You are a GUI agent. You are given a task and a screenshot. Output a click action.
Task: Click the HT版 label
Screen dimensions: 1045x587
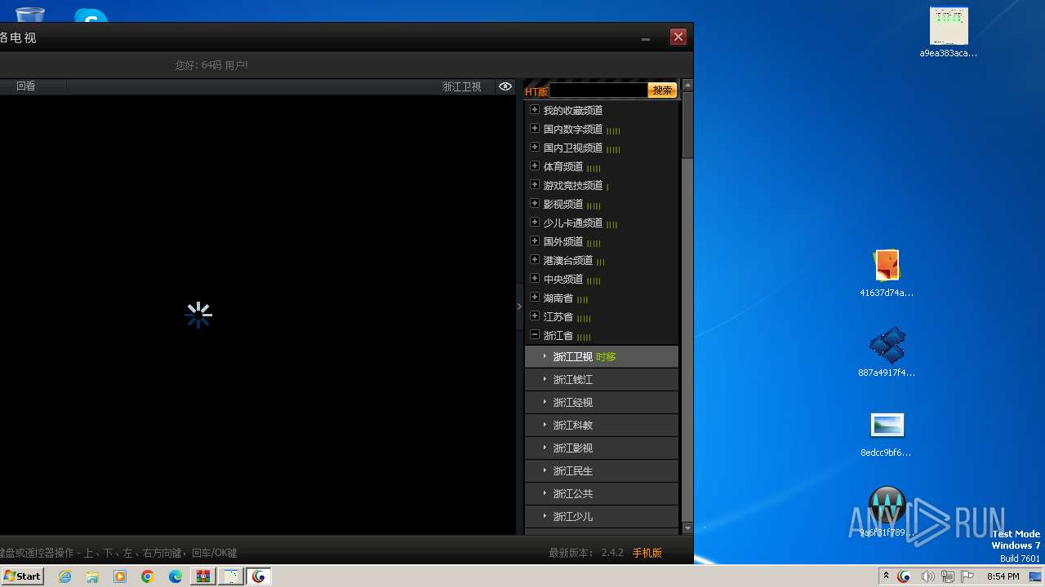pos(536,91)
